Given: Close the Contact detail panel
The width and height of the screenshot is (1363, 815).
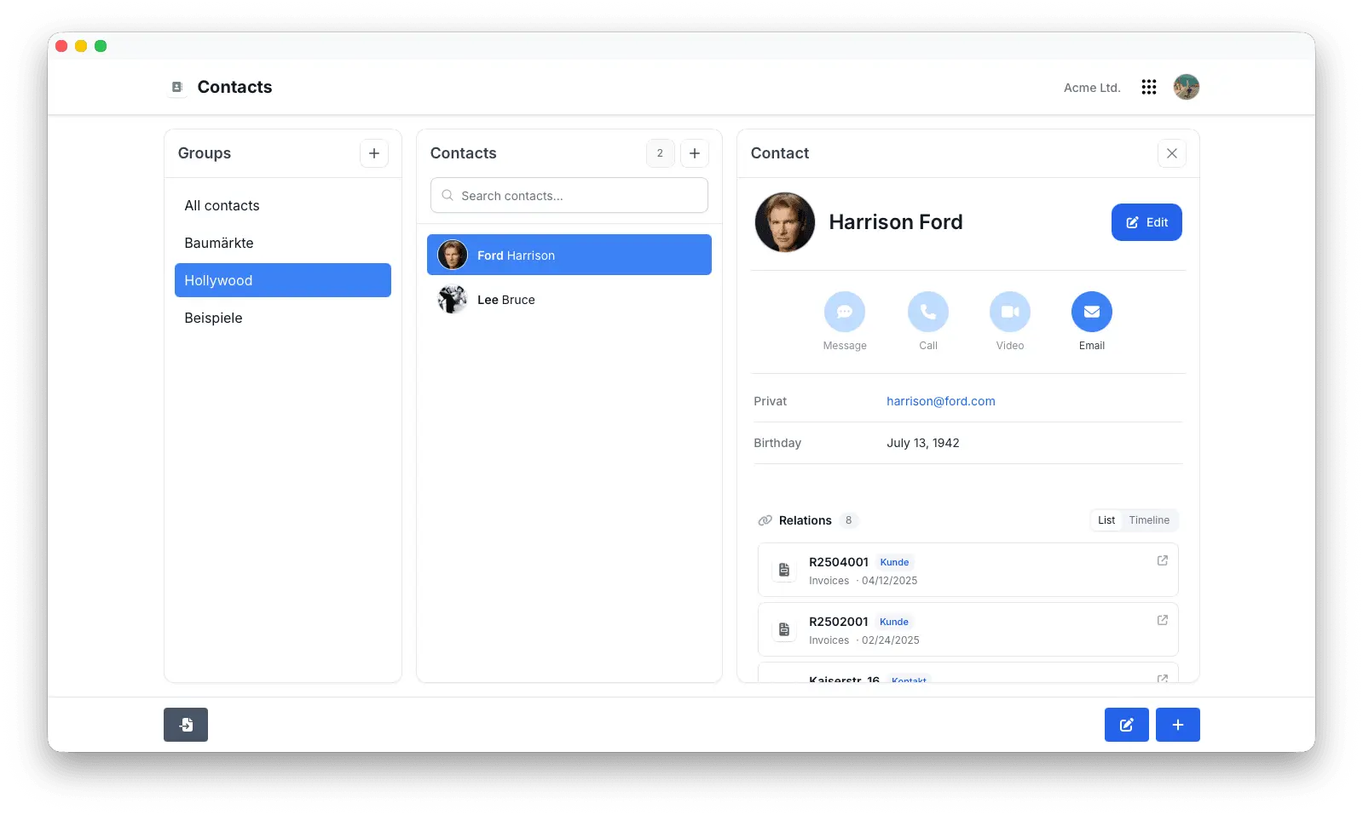Looking at the screenshot, I should [x=1172, y=153].
